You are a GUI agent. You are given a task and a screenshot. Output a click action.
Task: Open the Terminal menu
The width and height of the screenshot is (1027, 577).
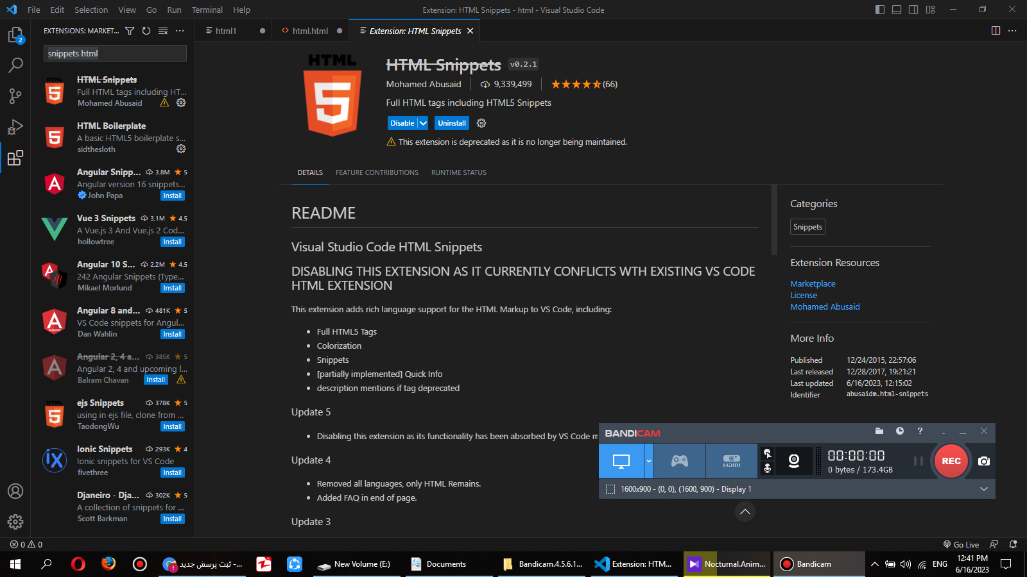pos(207,10)
